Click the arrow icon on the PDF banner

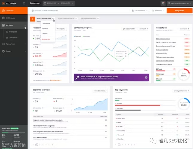[146, 77]
